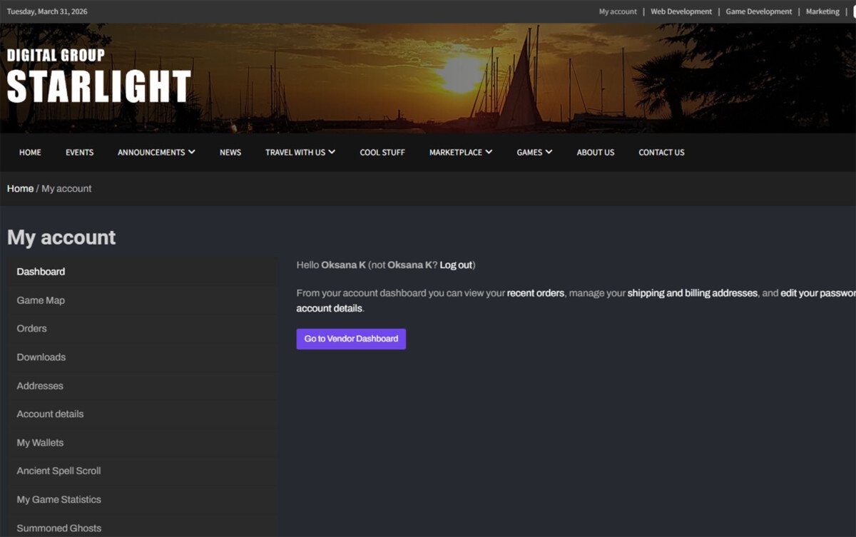856x537 pixels.
Task: Open My Wallets in the sidebar
Action: [40, 443]
